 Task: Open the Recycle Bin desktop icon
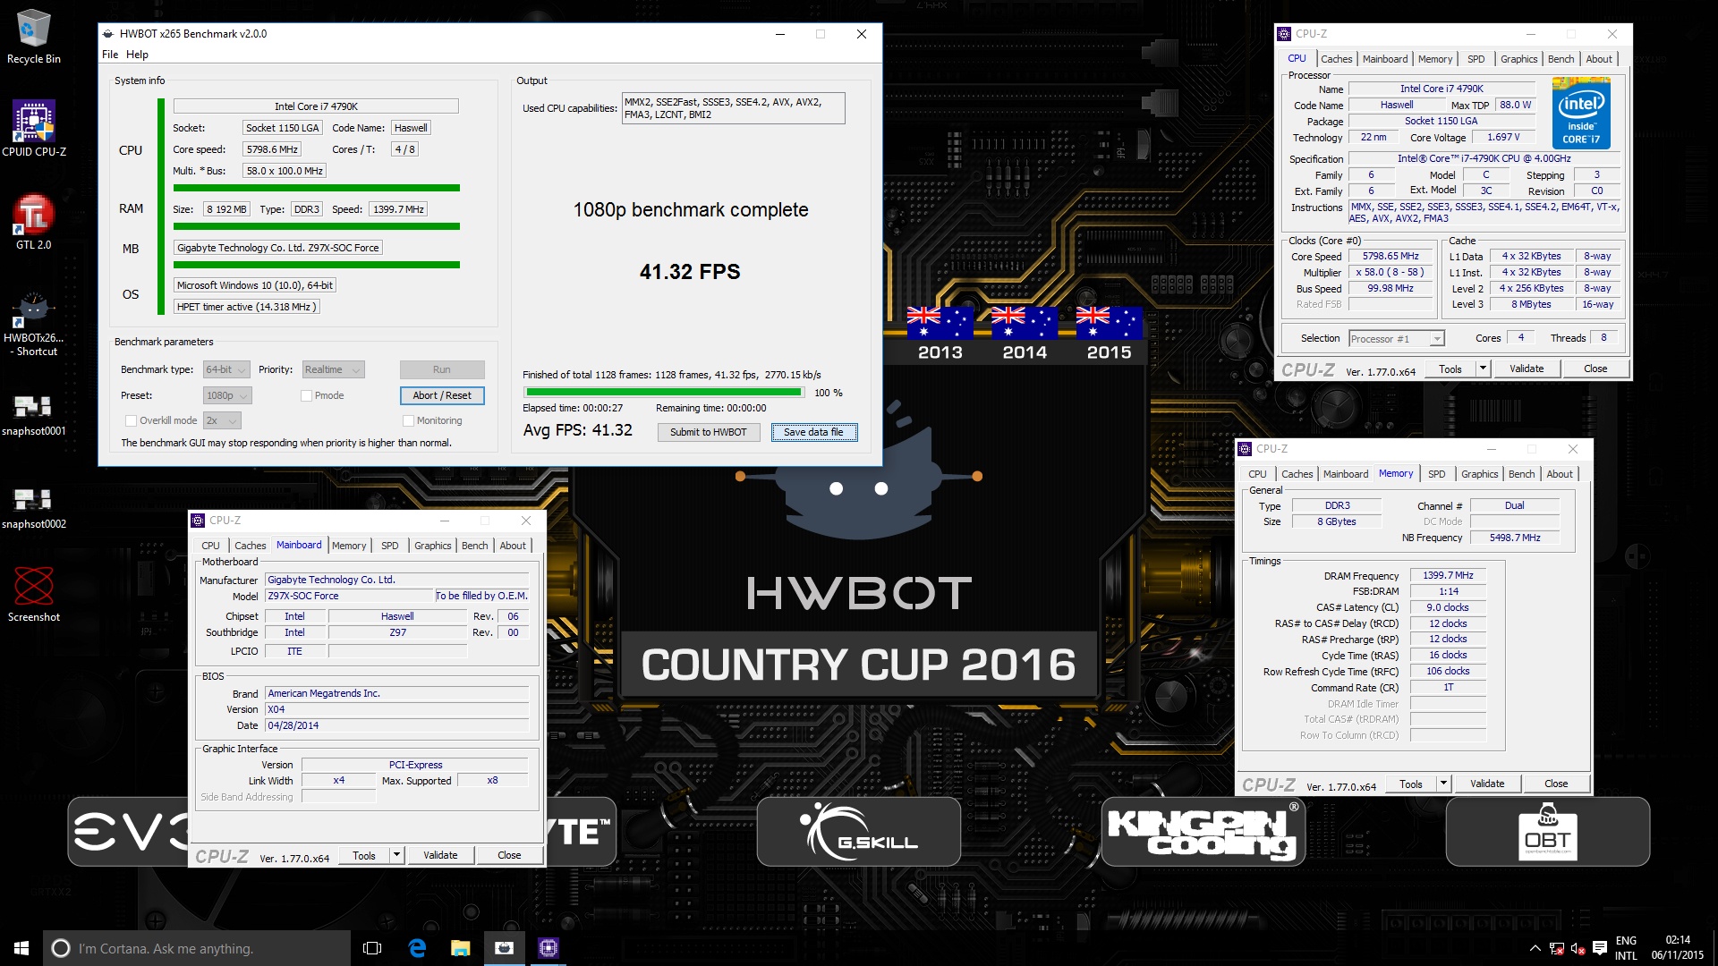point(33,37)
